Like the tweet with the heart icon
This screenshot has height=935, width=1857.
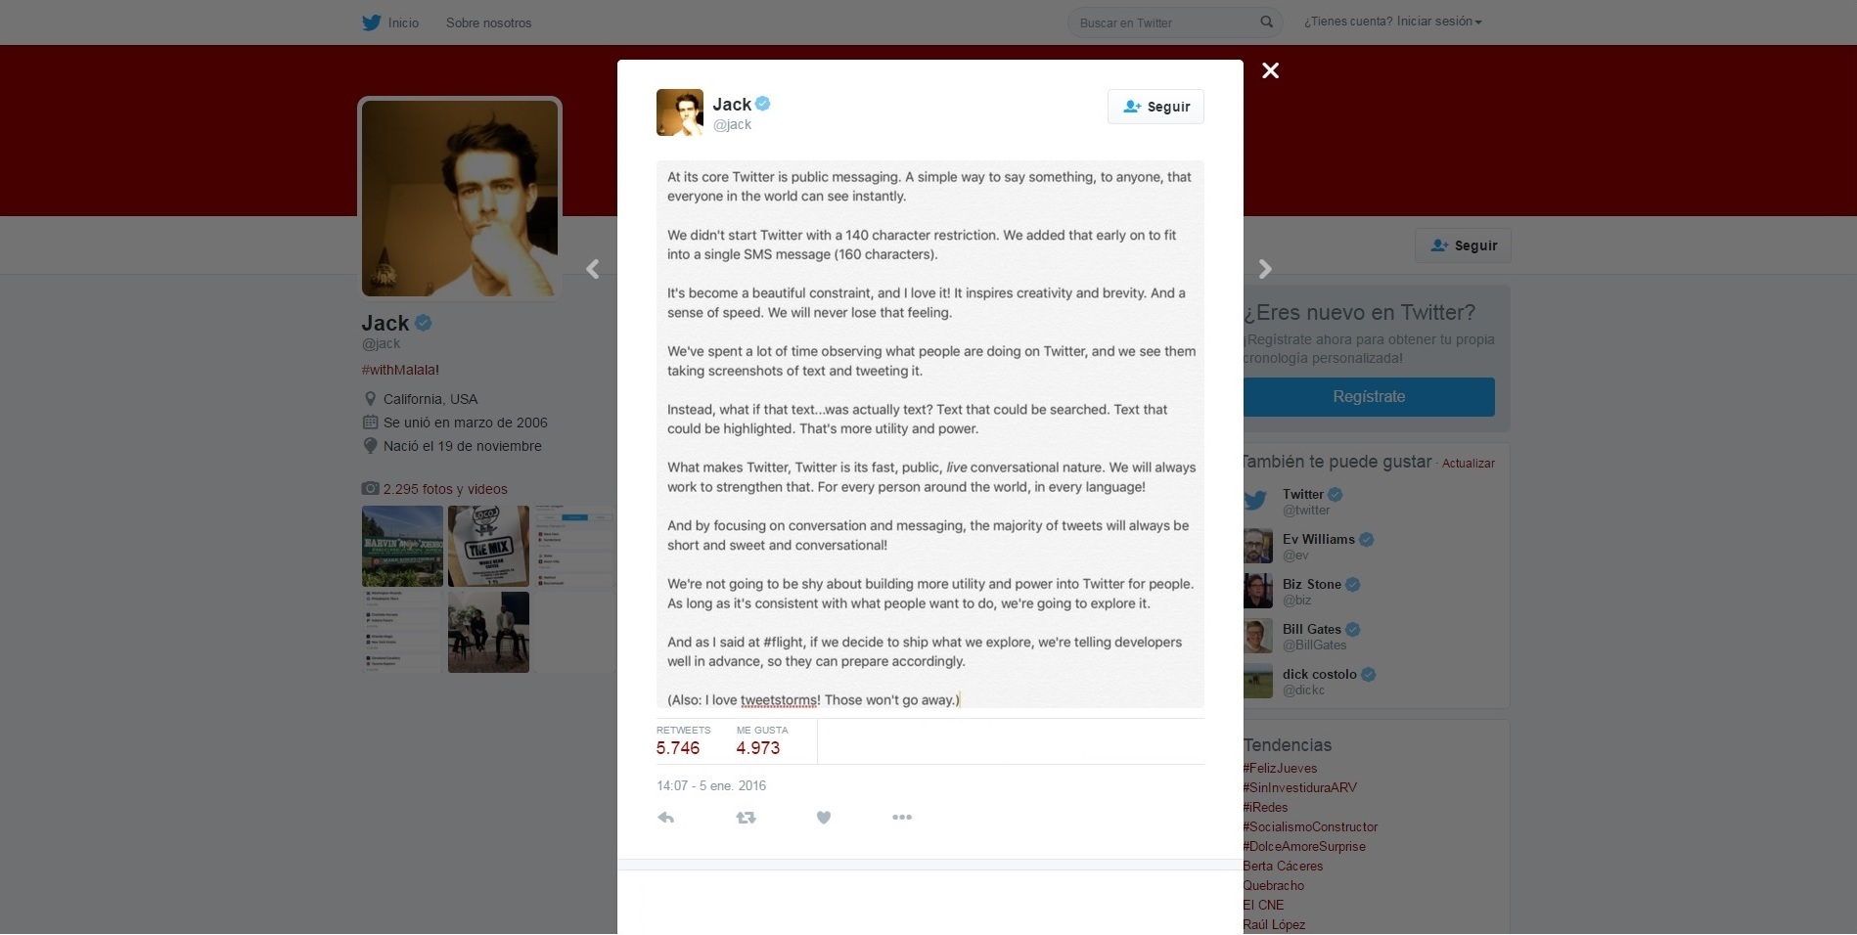pos(824,818)
